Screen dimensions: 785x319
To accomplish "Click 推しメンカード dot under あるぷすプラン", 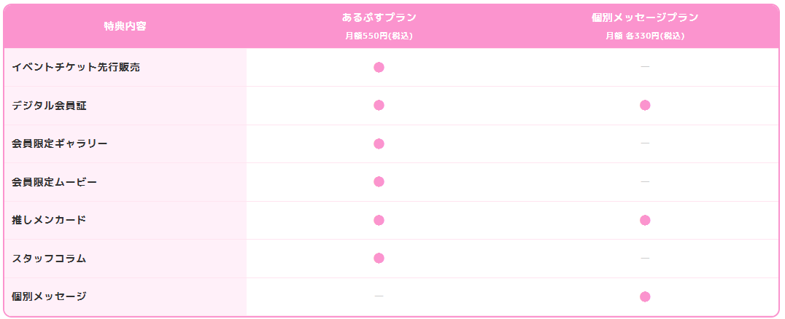I will 379,220.
